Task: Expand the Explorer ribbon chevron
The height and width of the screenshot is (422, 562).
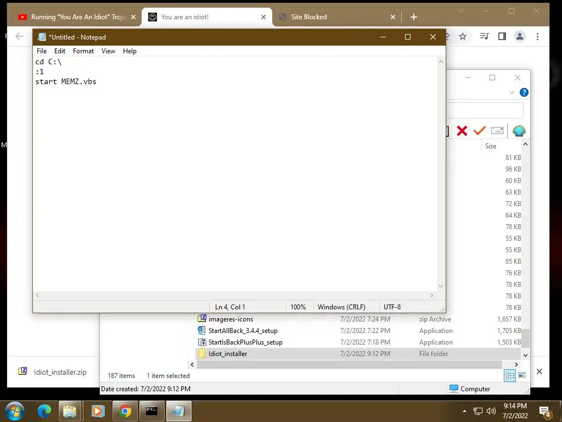Action: [512, 92]
